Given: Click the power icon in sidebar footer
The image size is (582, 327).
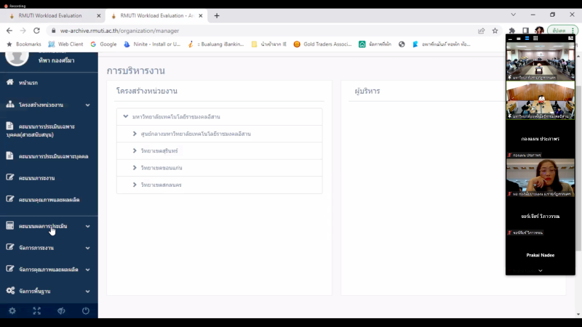Looking at the screenshot, I should (86, 311).
